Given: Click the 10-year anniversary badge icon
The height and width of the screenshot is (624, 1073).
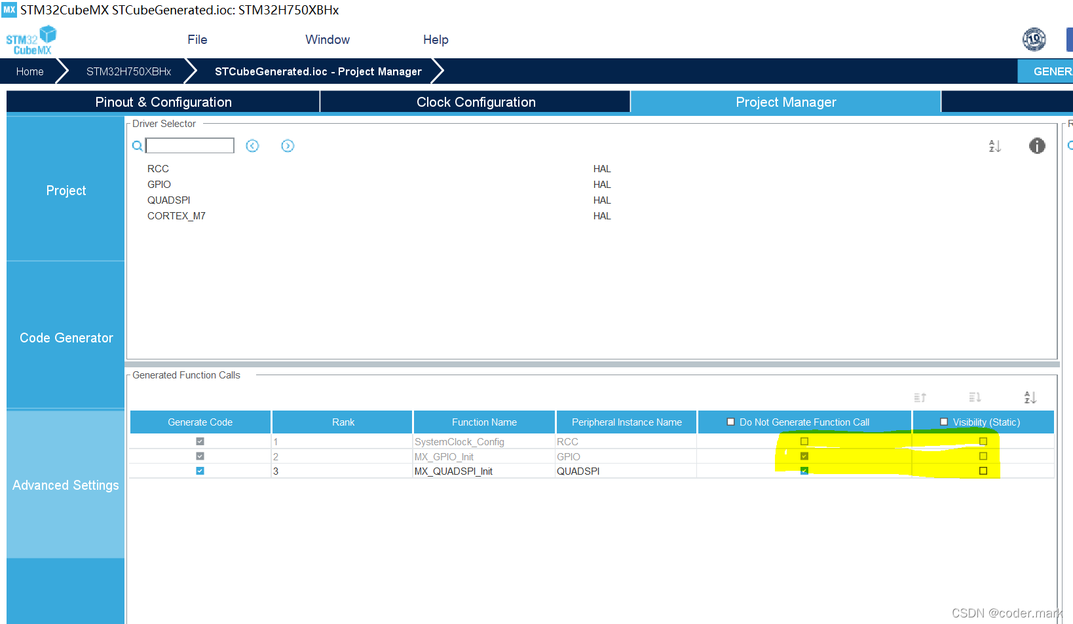Looking at the screenshot, I should click(1034, 39).
